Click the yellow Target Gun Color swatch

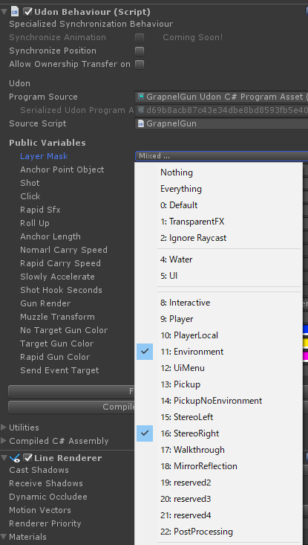[305, 343]
